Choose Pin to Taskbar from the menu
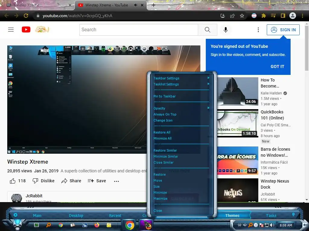 coord(164,96)
